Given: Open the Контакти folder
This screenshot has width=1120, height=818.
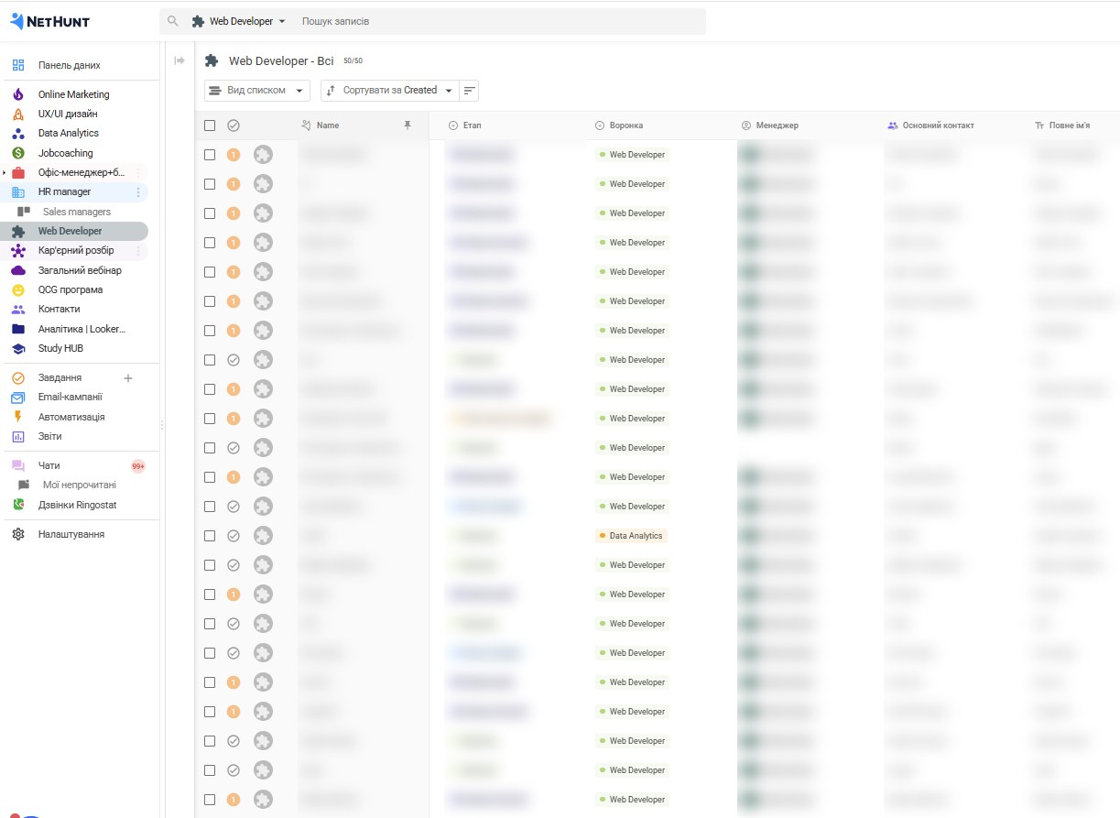Looking at the screenshot, I should tap(59, 310).
